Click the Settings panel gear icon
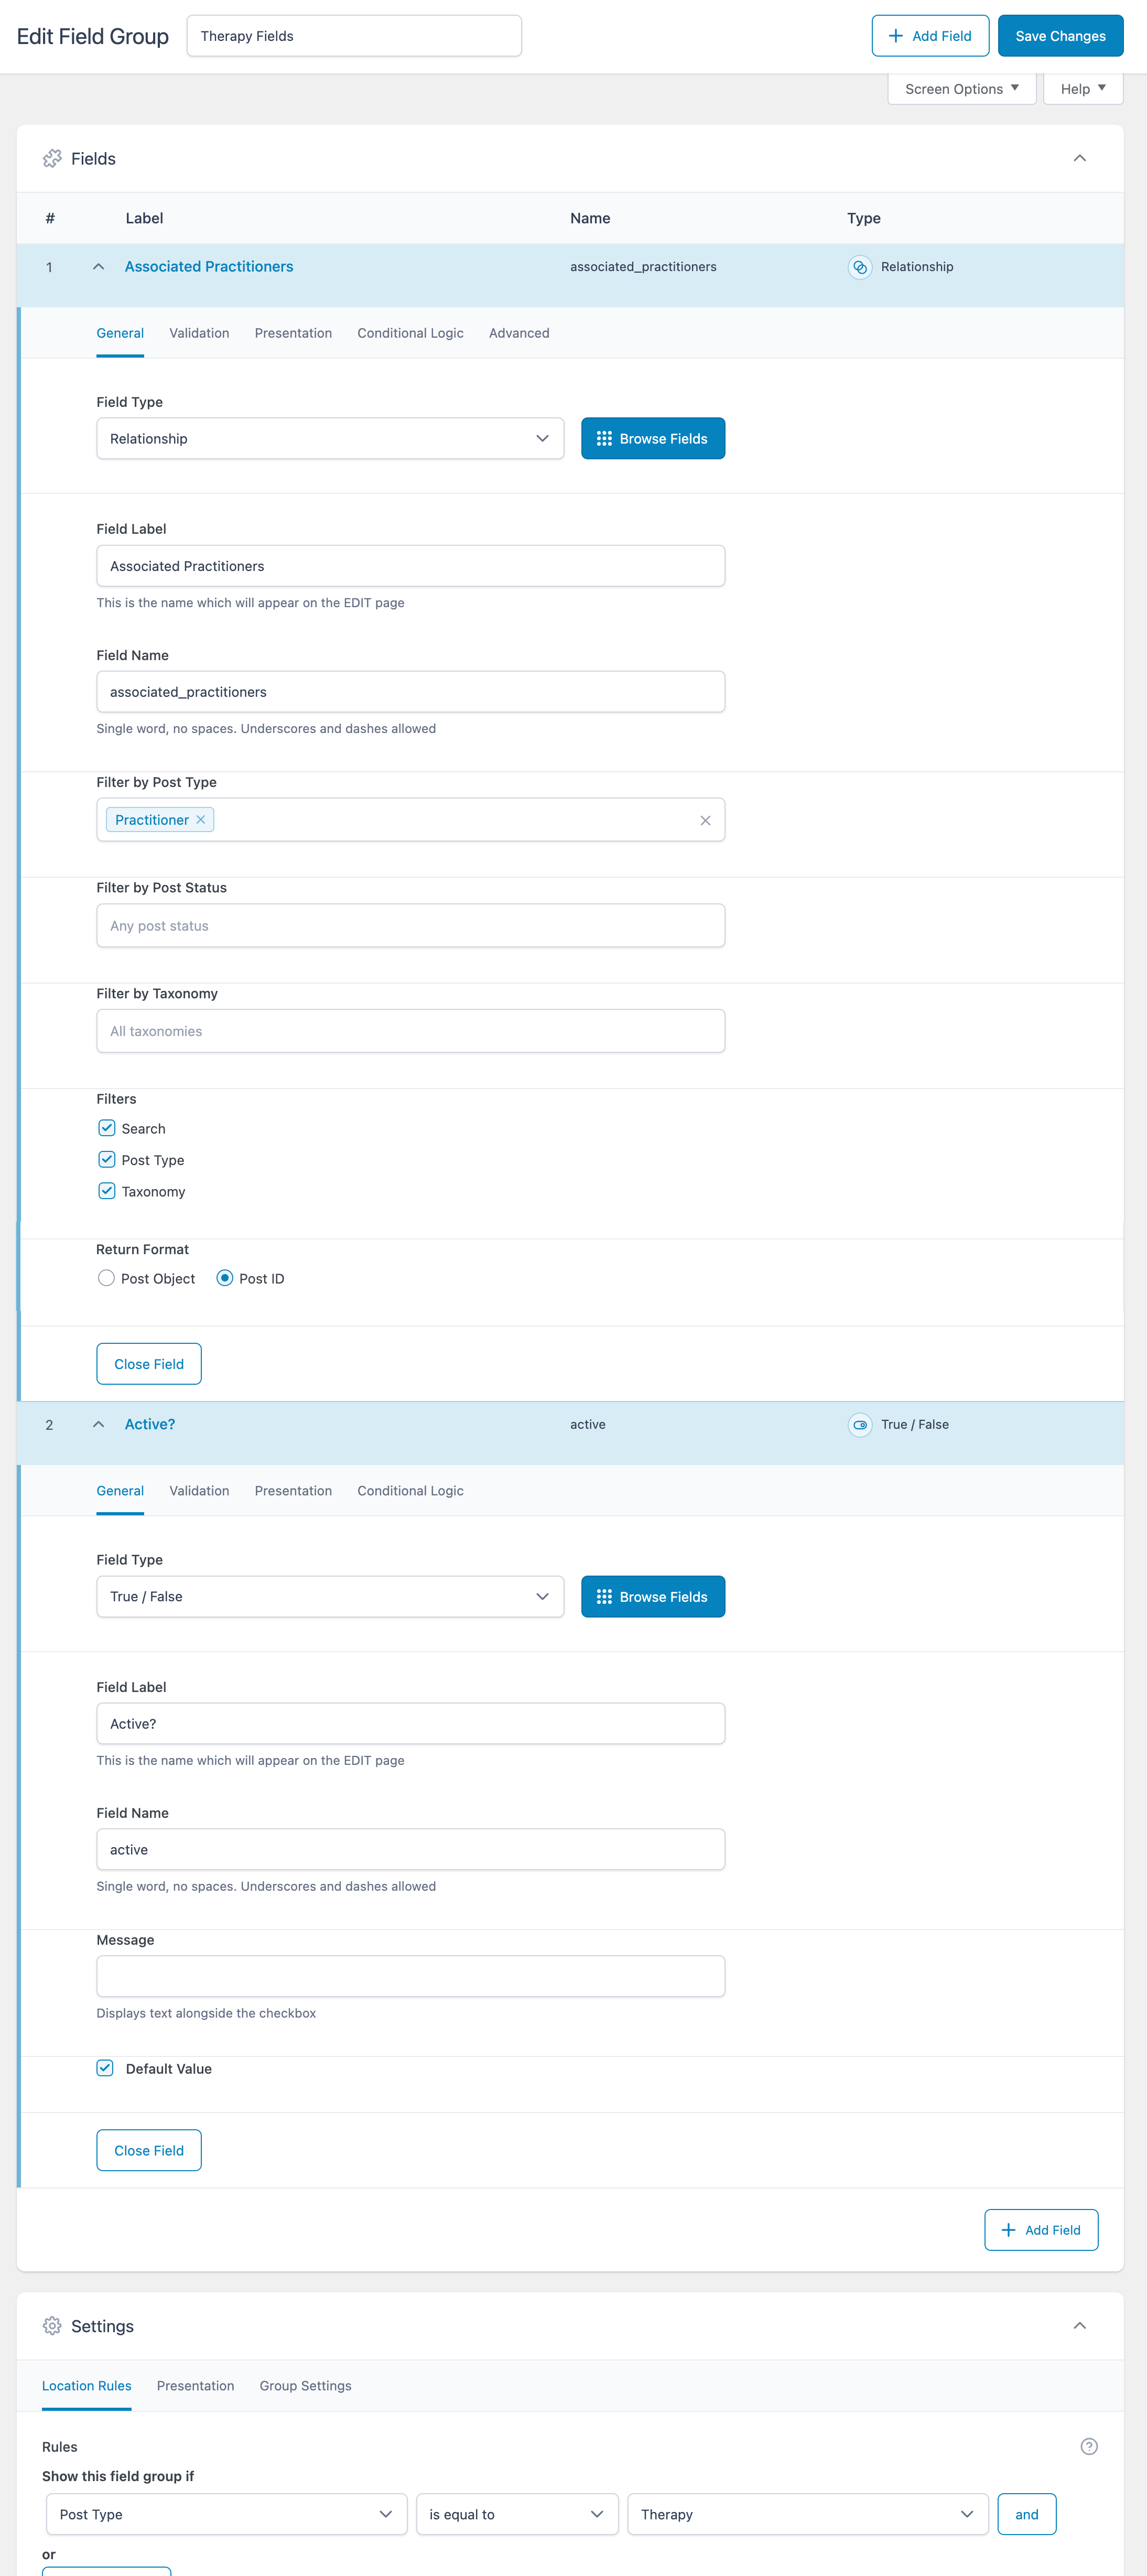Image resolution: width=1147 pixels, height=2576 pixels. point(52,2326)
